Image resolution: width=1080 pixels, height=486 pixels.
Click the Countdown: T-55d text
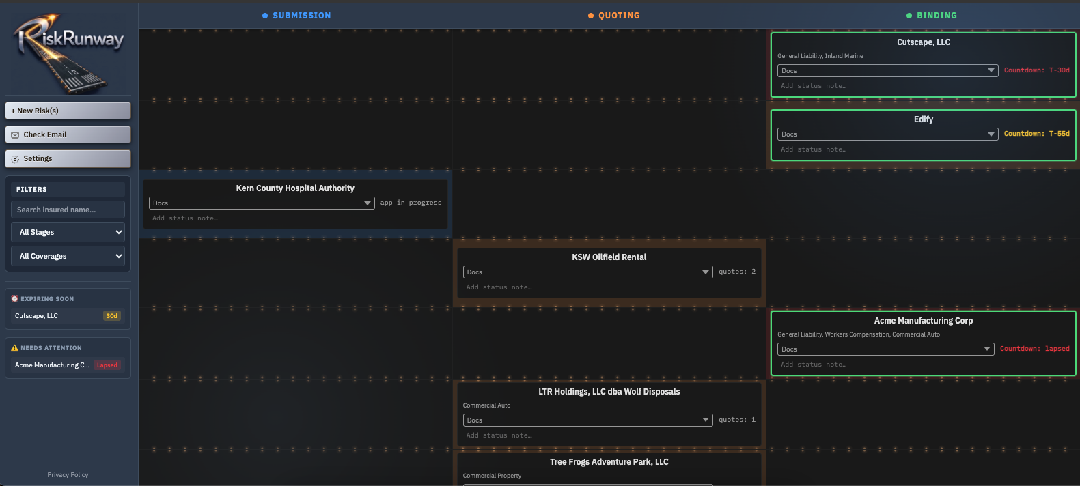pyautogui.click(x=1036, y=134)
